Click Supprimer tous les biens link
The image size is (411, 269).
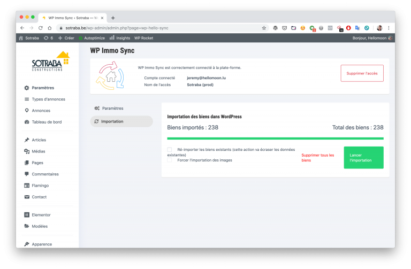318,158
